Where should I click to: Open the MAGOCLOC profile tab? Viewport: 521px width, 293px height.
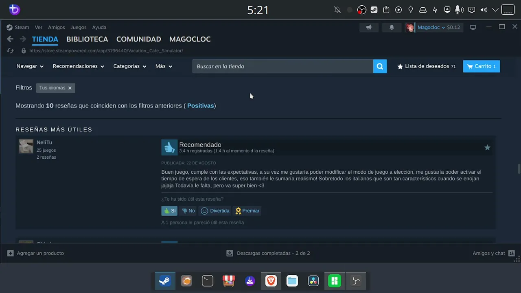(x=190, y=39)
